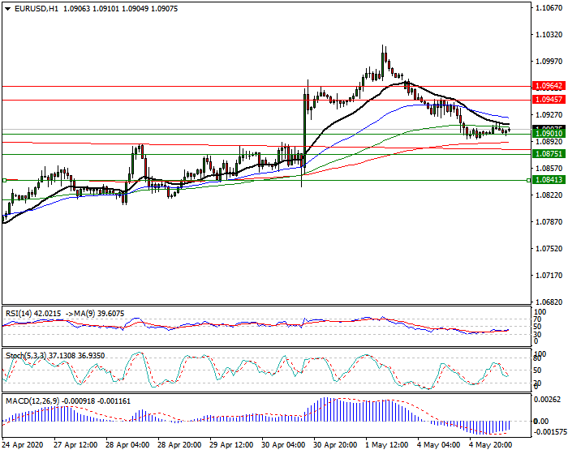Click the 1.07520 price axis value
The width and height of the screenshot is (568, 454).
click(x=549, y=248)
